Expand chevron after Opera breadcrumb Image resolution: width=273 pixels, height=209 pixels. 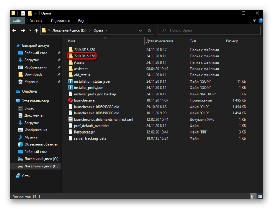[106, 30]
